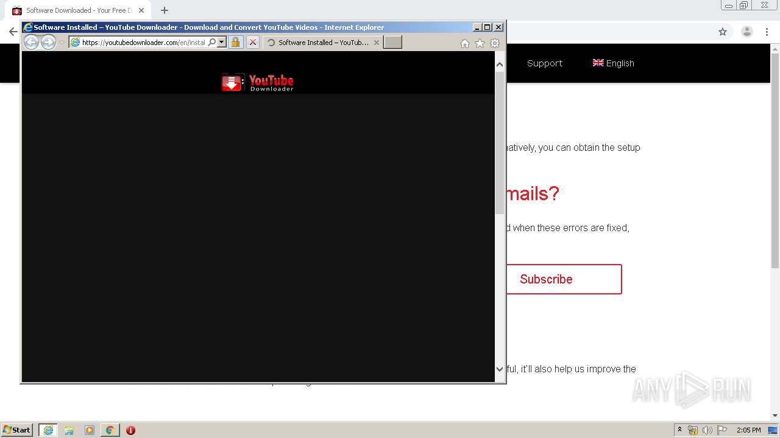The image size is (780, 438).
Task: Click Chrome page vertical scrollbar thumb
Action: click(x=775, y=159)
